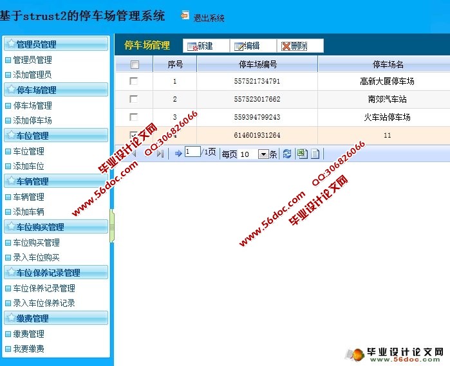Click the cell 559394799243
The image size is (450, 366).
tap(257, 117)
